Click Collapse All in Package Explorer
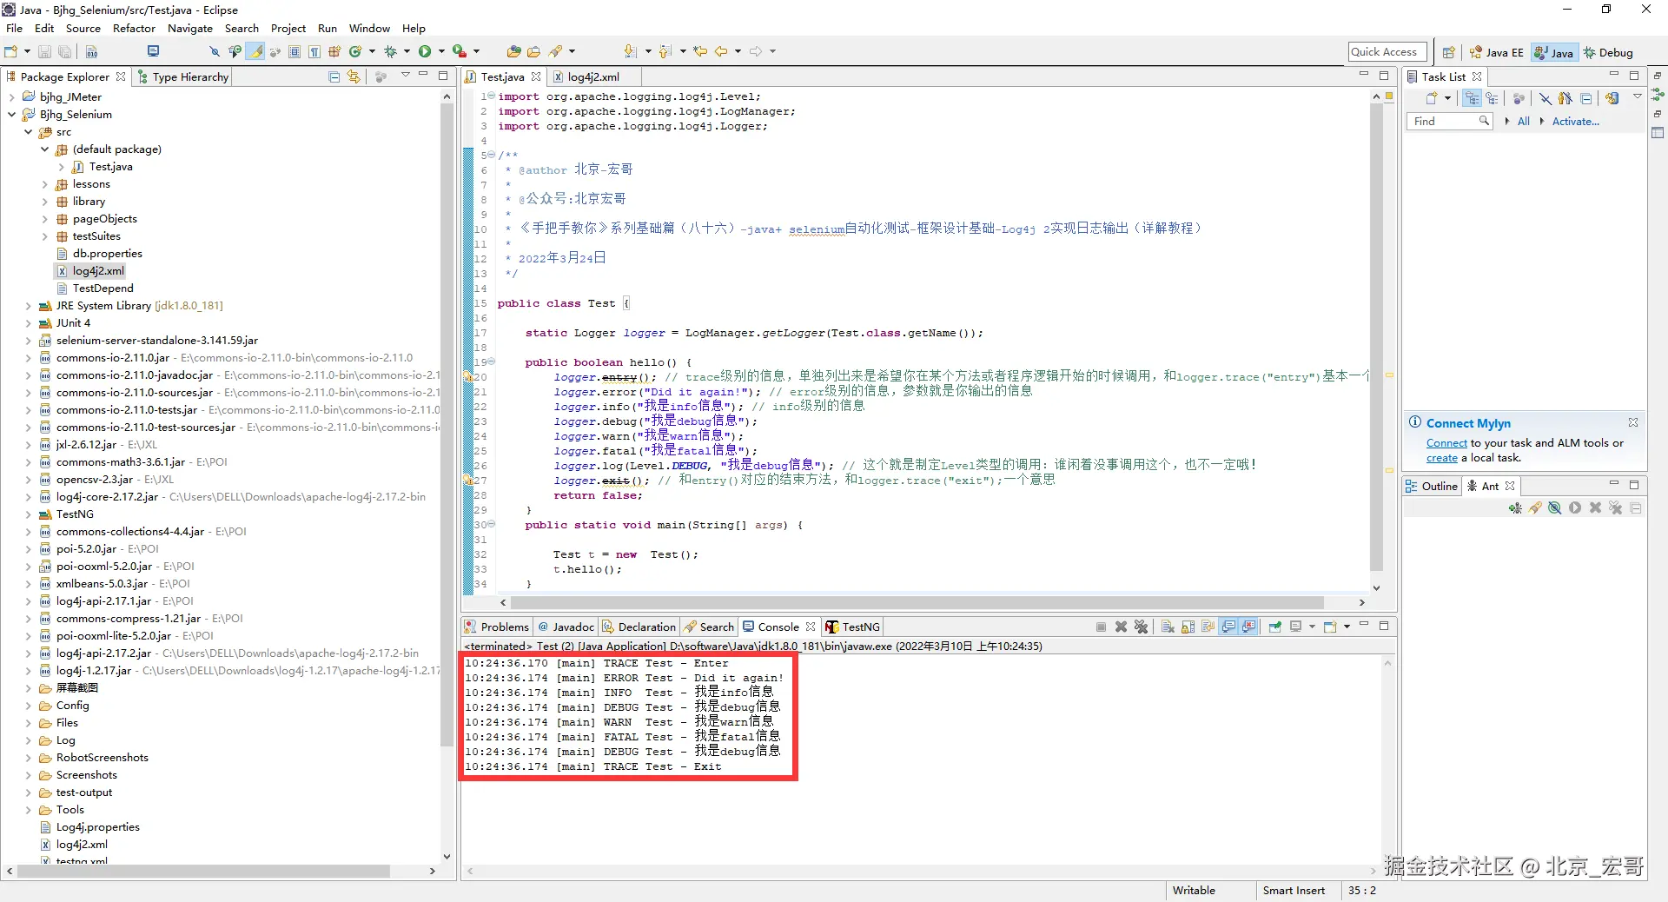Image resolution: width=1668 pixels, height=902 pixels. pyautogui.click(x=334, y=76)
